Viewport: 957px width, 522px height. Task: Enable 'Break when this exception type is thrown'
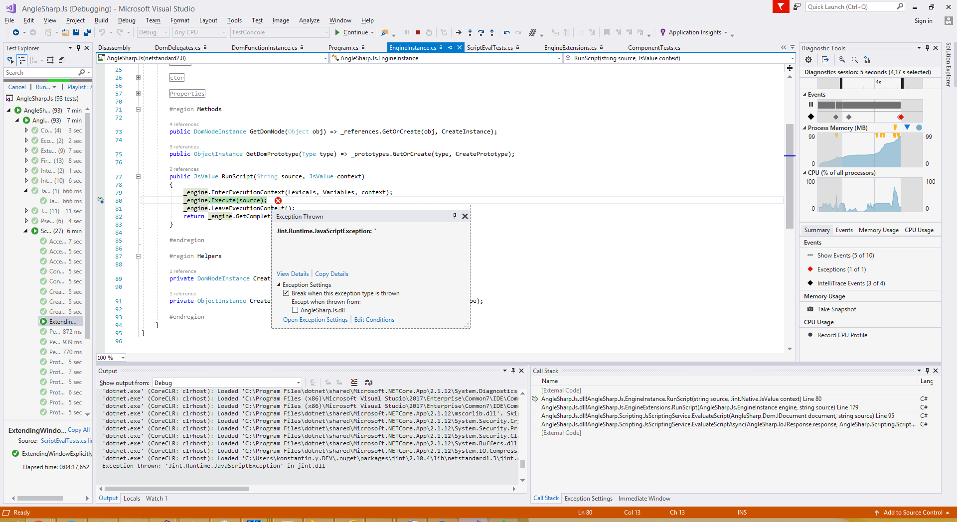(286, 293)
